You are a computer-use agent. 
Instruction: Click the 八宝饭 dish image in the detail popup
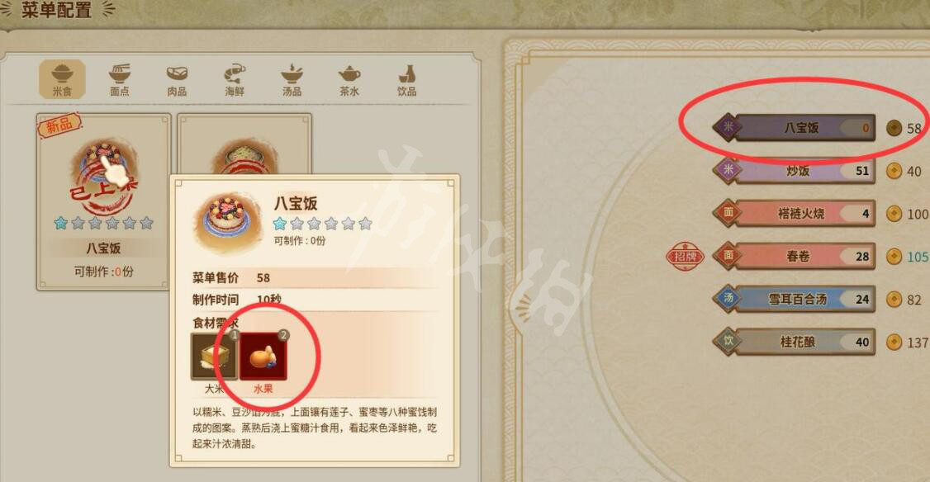tap(230, 220)
